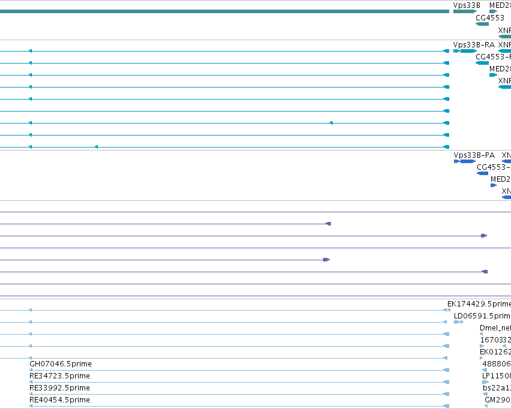The width and height of the screenshot is (511, 409).
Task: Click the RE33992.5prime EST label
Action: pyautogui.click(x=59, y=388)
